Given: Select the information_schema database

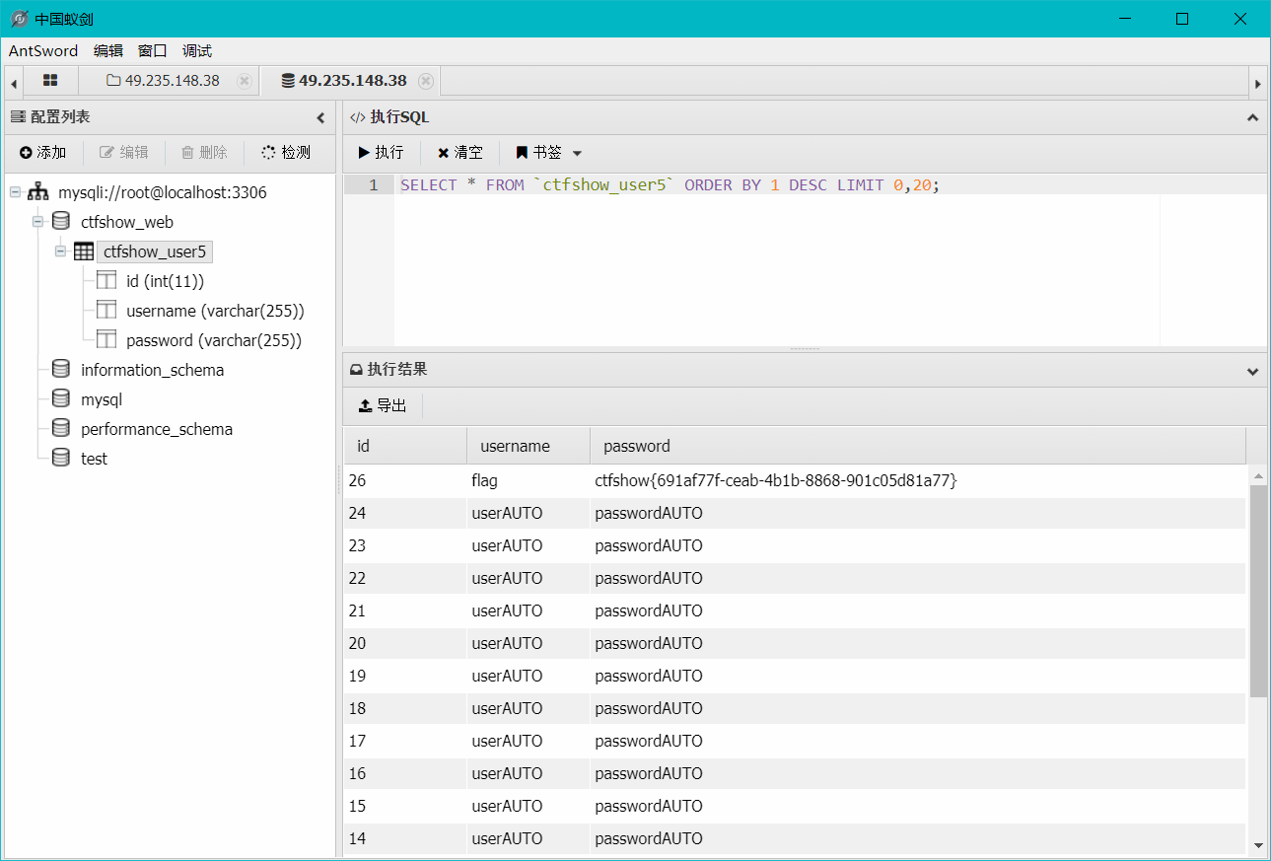Looking at the screenshot, I should (152, 370).
